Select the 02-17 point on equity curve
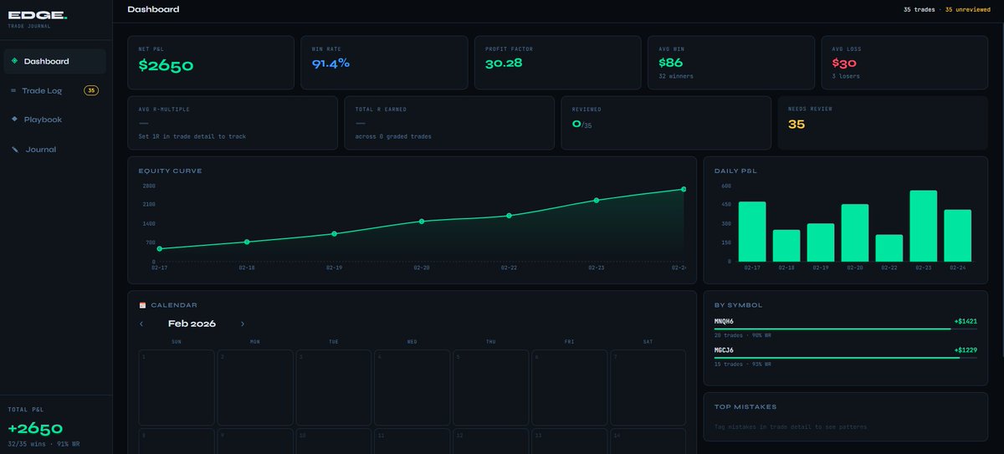Viewport: 1004px width, 454px height. point(159,248)
